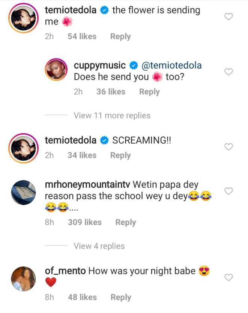
Task: Open the @temiotedola mention link
Action: [x=171, y=65]
